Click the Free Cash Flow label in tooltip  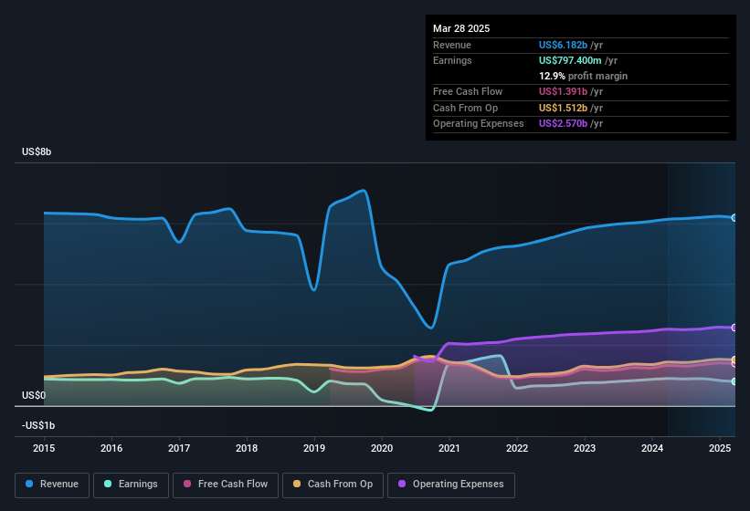point(468,91)
